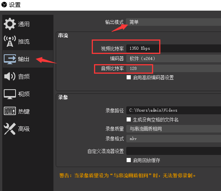Select the 推流 broadcast antenna icon
The height and width of the screenshot is (191, 221).
pos(10,41)
